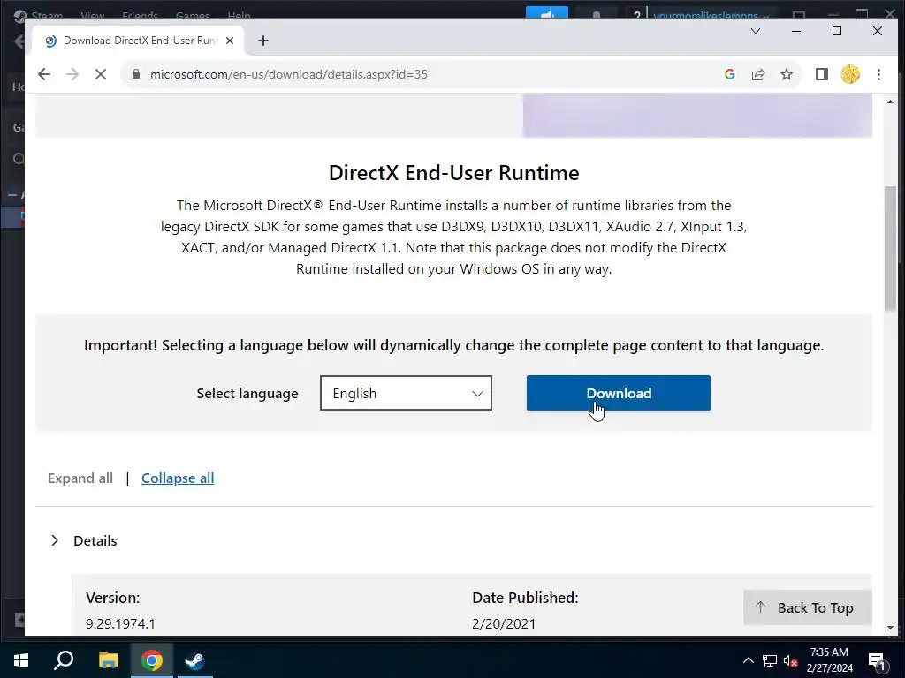Share this page using the share icon
The width and height of the screenshot is (905, 678).
[757, 74]
